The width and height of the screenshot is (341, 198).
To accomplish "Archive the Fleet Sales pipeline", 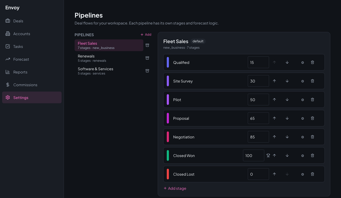I will [x=147, y=45].
